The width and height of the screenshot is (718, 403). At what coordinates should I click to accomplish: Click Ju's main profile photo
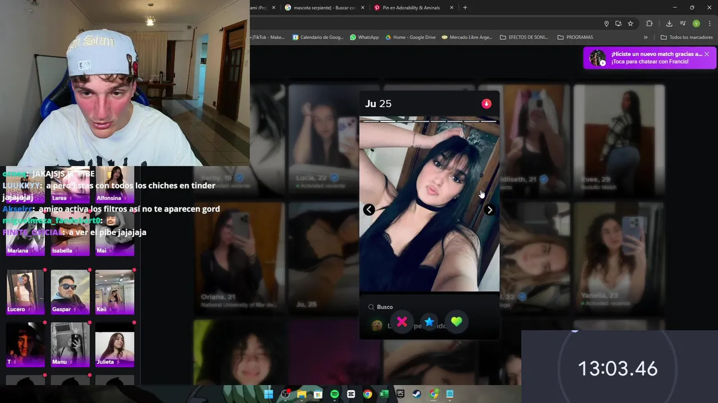click(x=429, y=205)
